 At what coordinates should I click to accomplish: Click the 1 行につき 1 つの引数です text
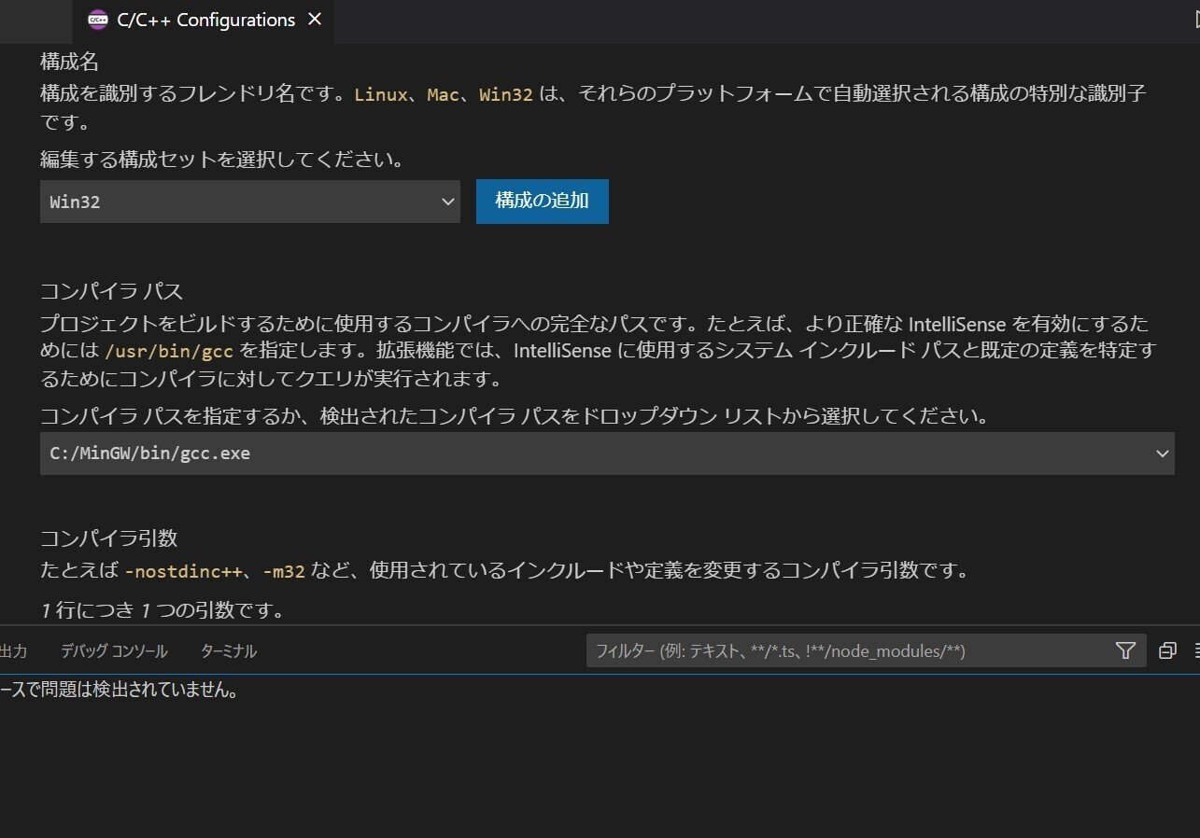point(162,611)
